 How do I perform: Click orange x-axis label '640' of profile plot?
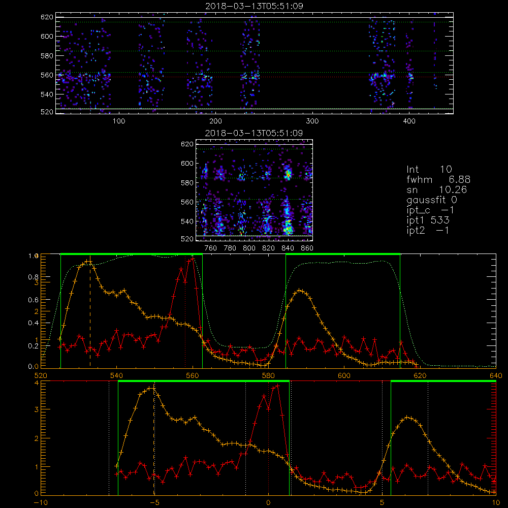pos(496,375)
